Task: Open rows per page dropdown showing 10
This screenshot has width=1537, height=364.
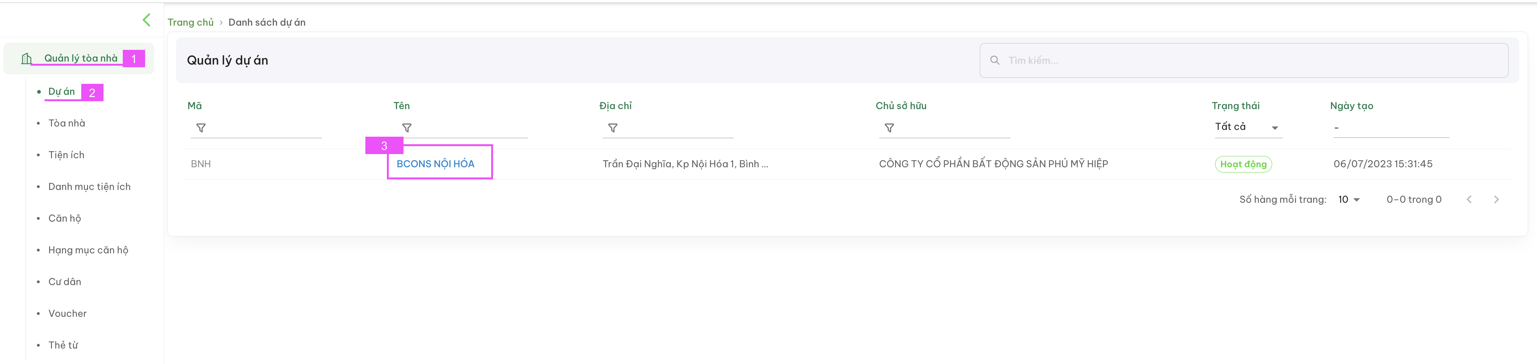Action: pyautogui.click(x=1348, y=199)
